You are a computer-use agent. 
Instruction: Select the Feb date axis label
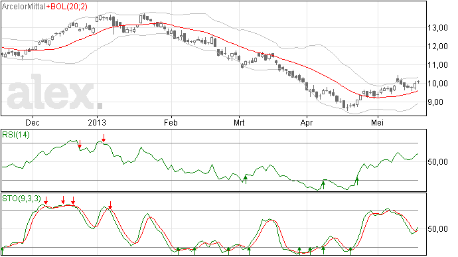(171, 122)
